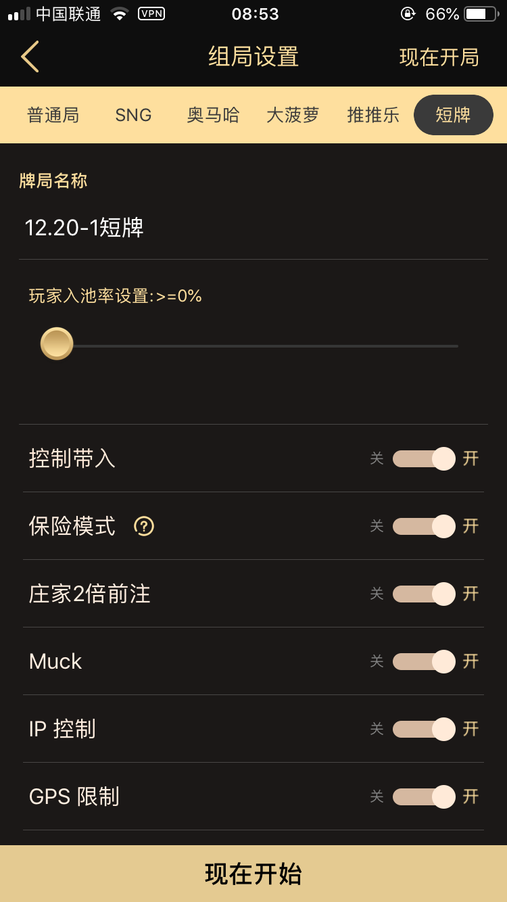Select the 短牌 tab
This screenshot has height=902, width=507.
[453, 115]
